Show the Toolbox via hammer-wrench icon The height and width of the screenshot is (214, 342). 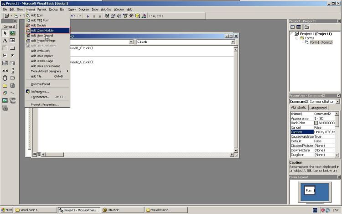coord(131,16)
